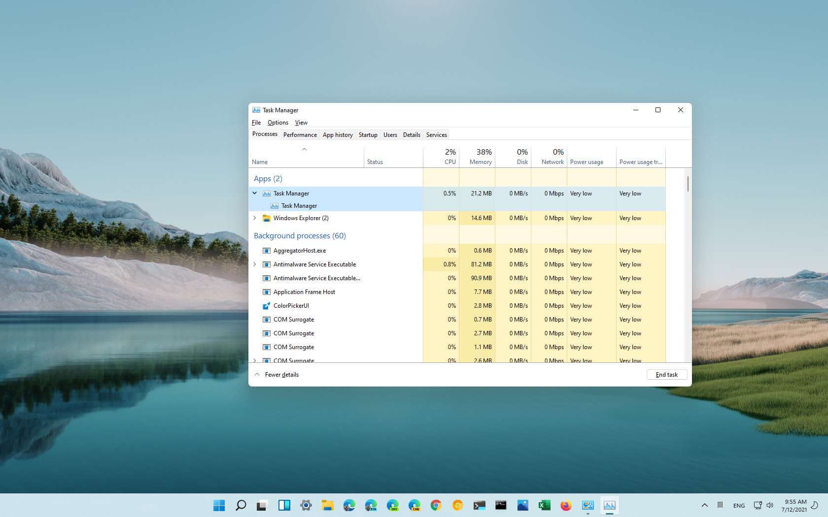Collapse the Task Manager process group
Image resolution: width=828 pixels, height=517 pixels.
click(255, 194)
